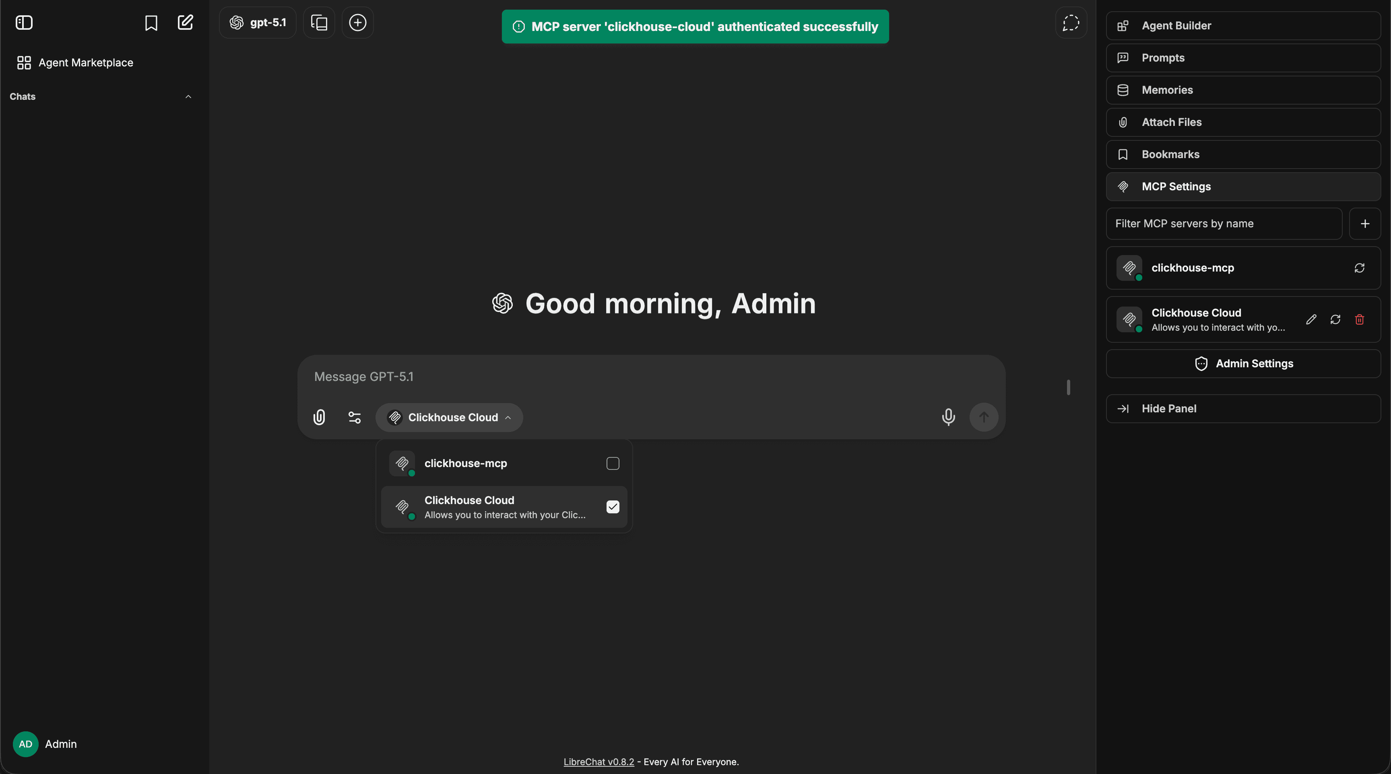Uncheck Clickhouse Cloud in the MCP dropdown
The height and width of the screenshot is (774, 1391).
pyautogui.click(x=612, y=507)
